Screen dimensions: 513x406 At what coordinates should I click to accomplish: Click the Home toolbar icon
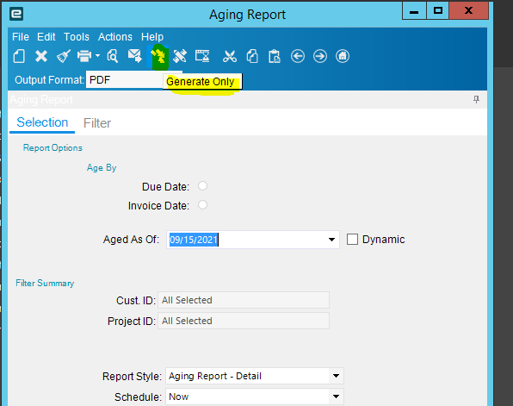pos(343,56)
